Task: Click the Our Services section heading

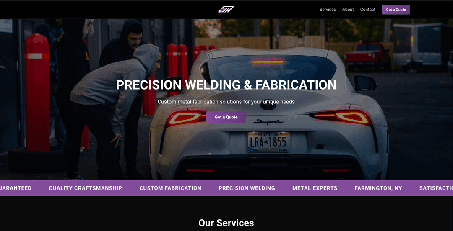Action: (x=226, y=223)
